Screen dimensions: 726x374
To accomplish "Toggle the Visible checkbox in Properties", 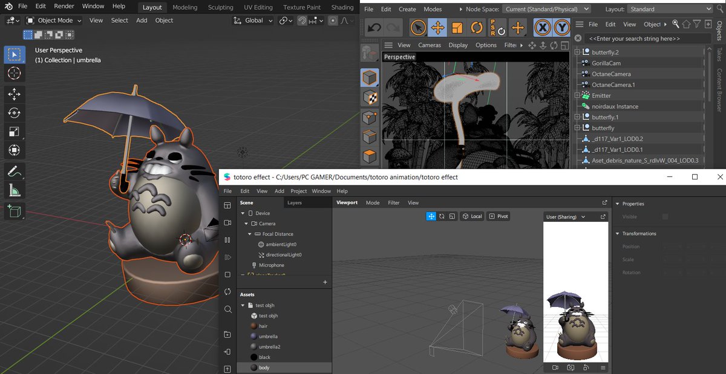I will tap(665, 217).
